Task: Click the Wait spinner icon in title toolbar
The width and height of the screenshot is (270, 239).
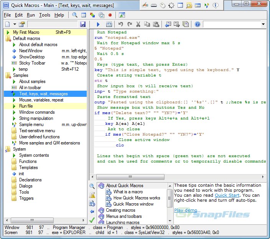Action: [x=171, y=5]
